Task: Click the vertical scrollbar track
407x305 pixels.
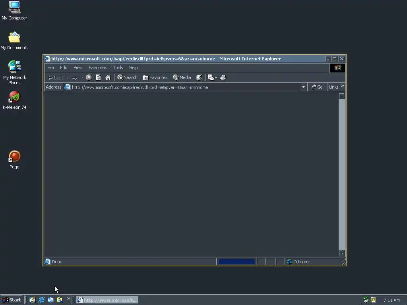Action: 342,174
